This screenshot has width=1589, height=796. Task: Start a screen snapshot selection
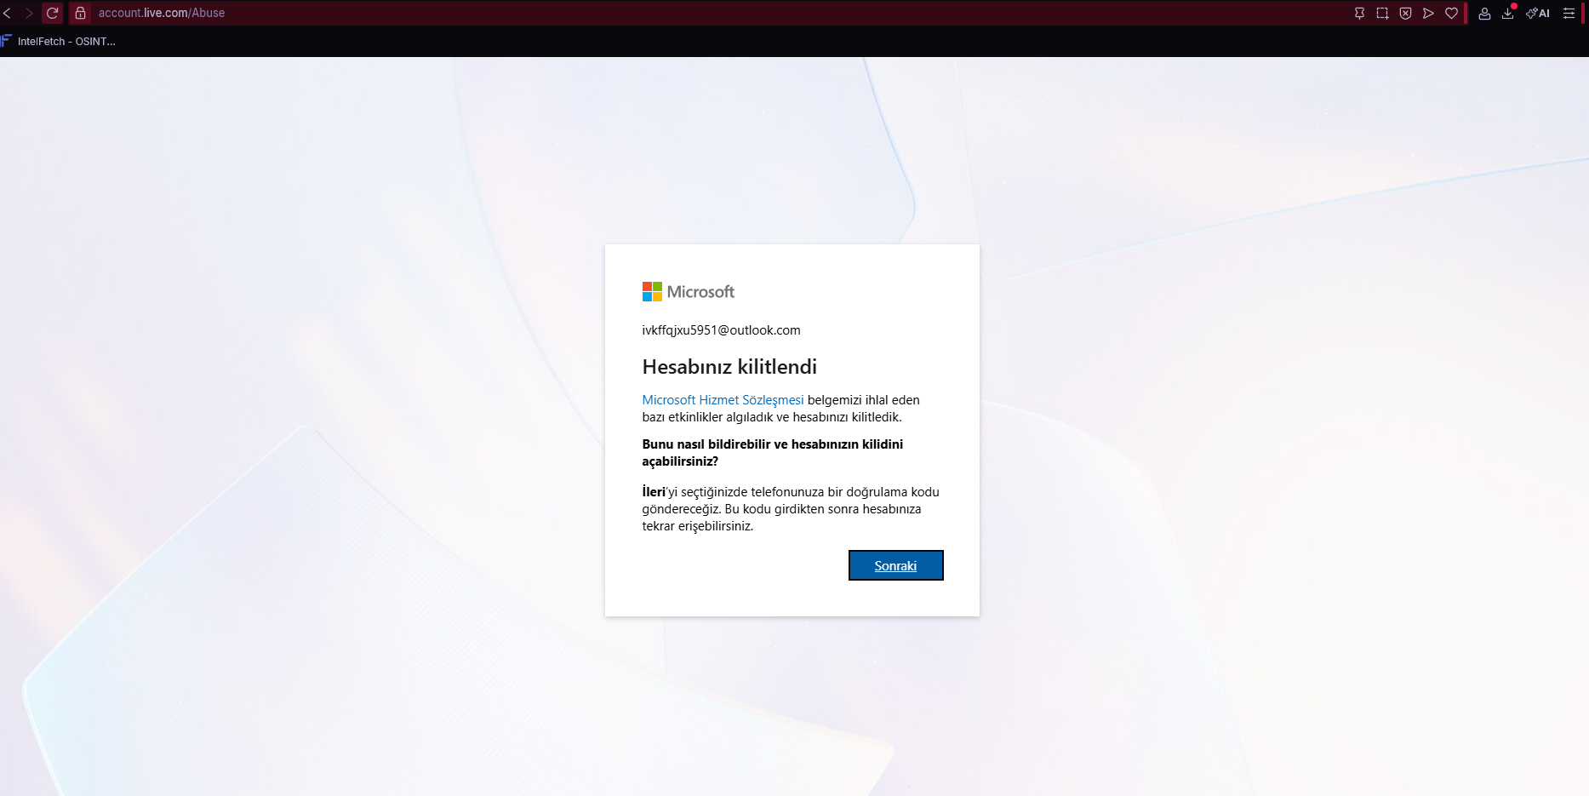click(1382, 13)
